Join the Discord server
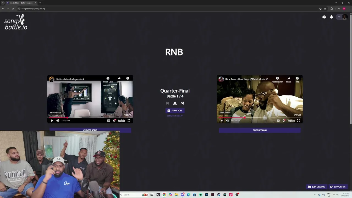Screen dimensions: 352x198 click(x=317, y=187)
